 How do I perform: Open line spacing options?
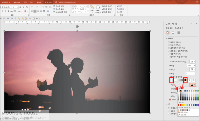click(50, 7)
